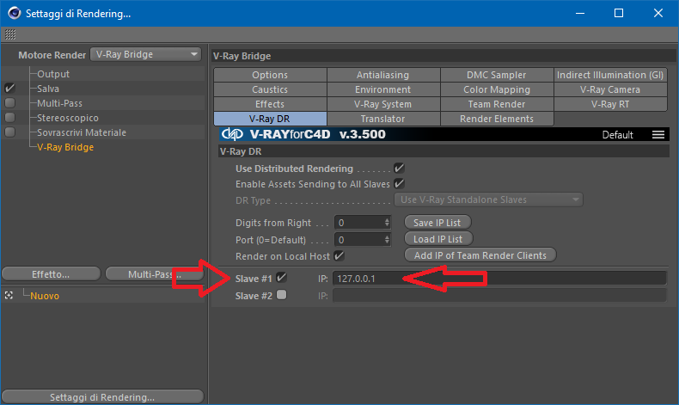This screenshot has width=679, height=405.
Task: Open the DR Type dropdown
Action: tap(488, 199)
